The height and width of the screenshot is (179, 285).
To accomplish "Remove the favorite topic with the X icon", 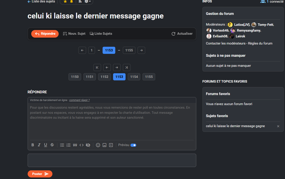I will click(x=278, y=126).
